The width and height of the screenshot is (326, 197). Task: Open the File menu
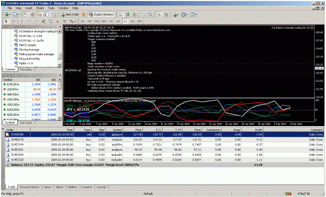(x=9, y=8)
